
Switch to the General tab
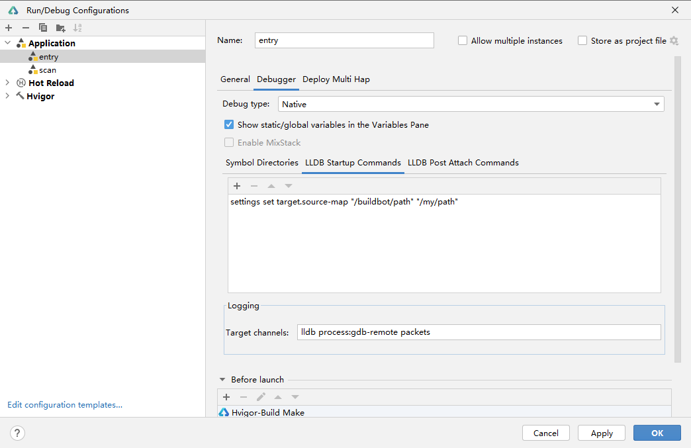(235, 79)
